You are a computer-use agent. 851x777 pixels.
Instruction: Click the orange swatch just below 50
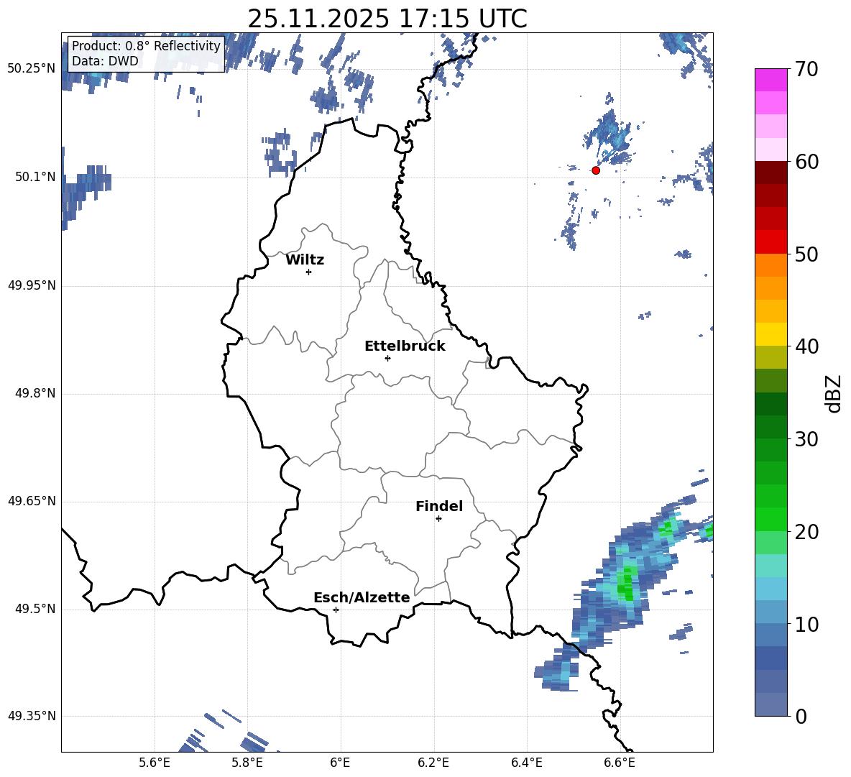[770, 265]
